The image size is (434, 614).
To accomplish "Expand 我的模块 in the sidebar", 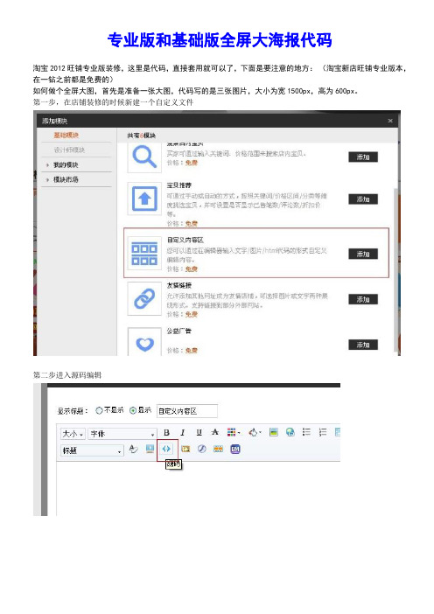I will (65, 164).
